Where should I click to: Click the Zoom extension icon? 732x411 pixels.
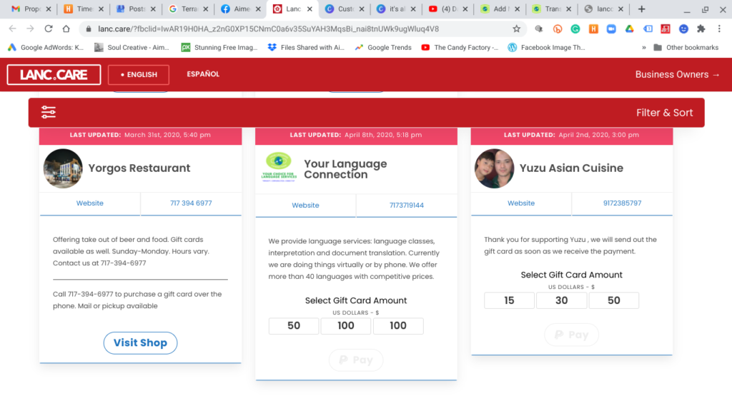coord(611,29)
